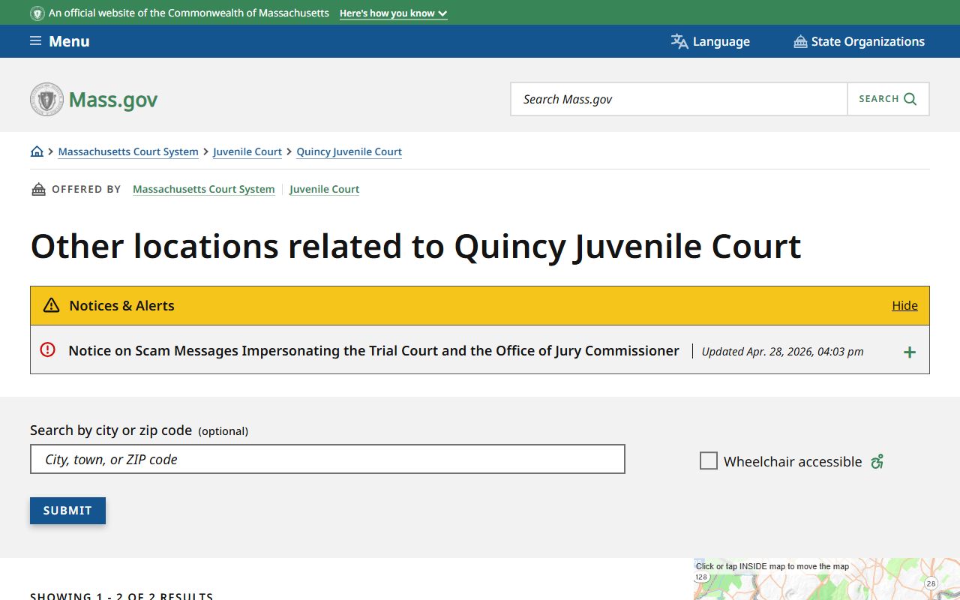
Task: Click the green wheelchair accessibility icon
Action: tap(877, 461)
